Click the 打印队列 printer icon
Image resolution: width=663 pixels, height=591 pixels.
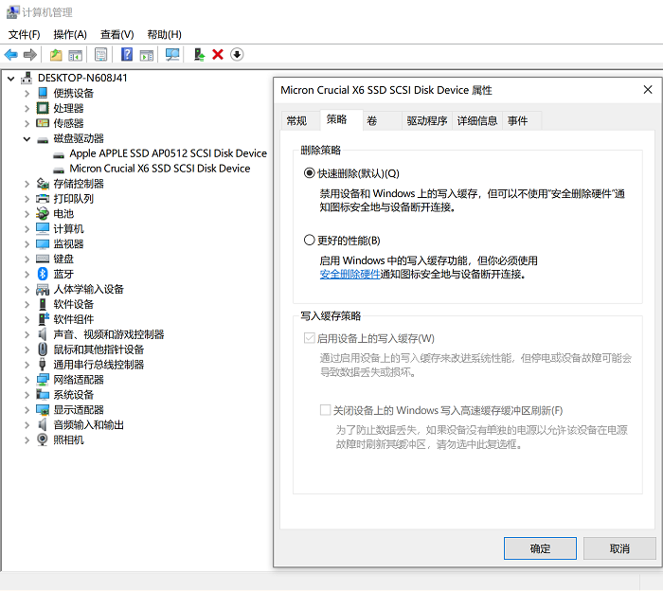tap(43, 199)
